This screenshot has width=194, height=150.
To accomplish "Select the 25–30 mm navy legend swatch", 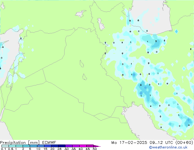I will (x=62, y=146).
